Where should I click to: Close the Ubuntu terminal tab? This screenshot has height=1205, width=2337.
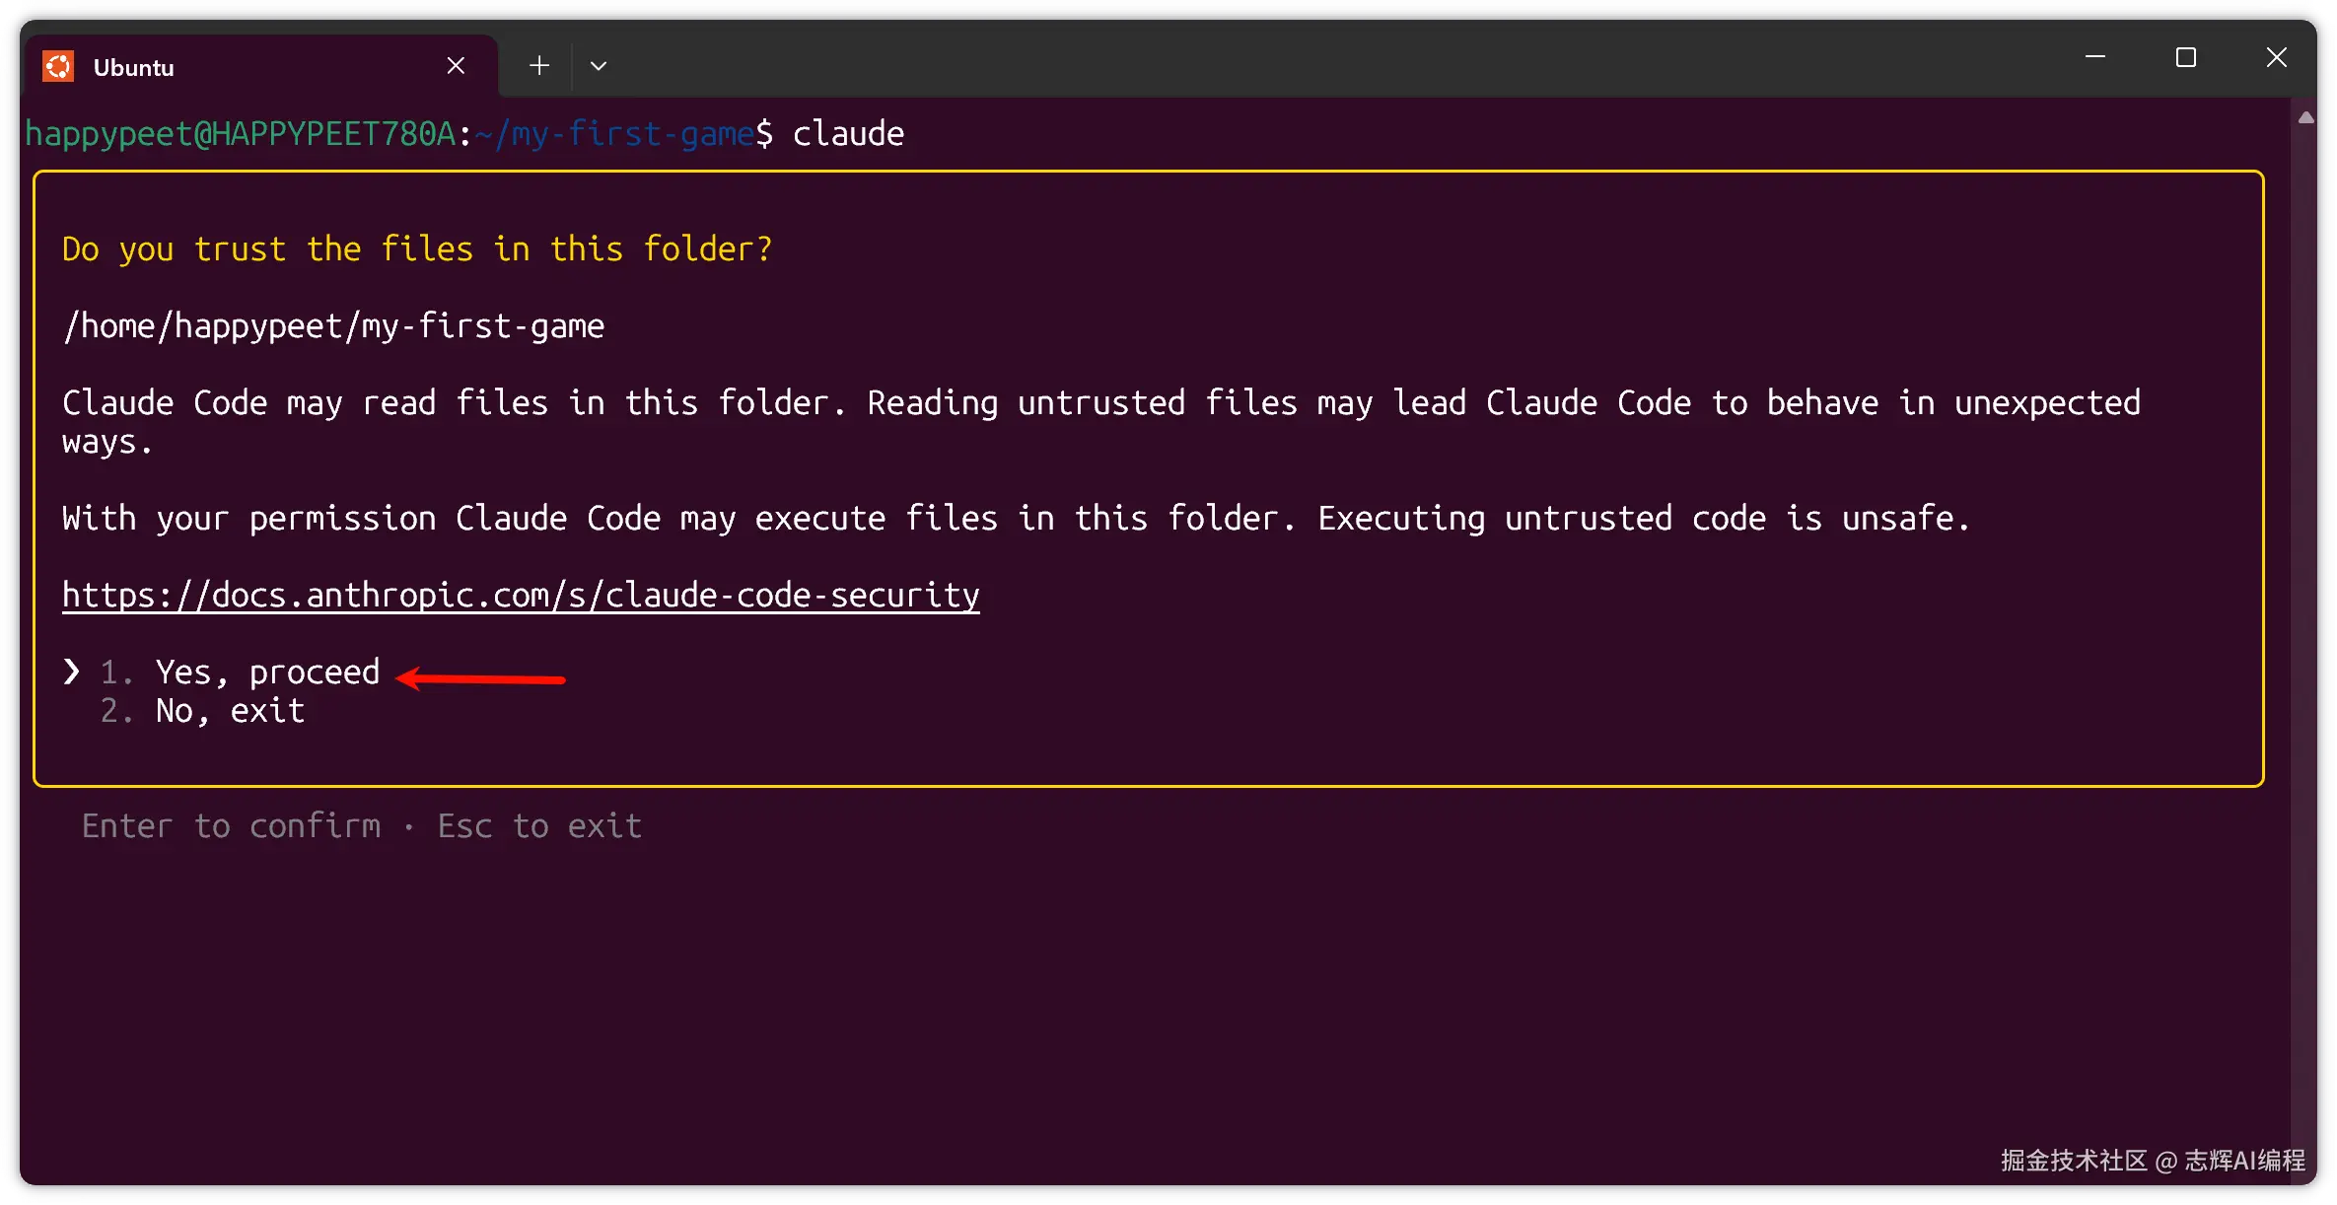(x=456, y=66)
